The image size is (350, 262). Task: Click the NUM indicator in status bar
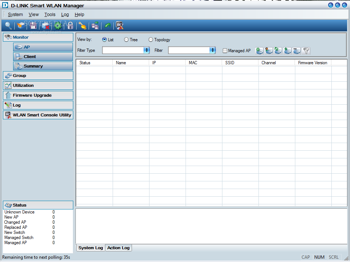point(319,257)
